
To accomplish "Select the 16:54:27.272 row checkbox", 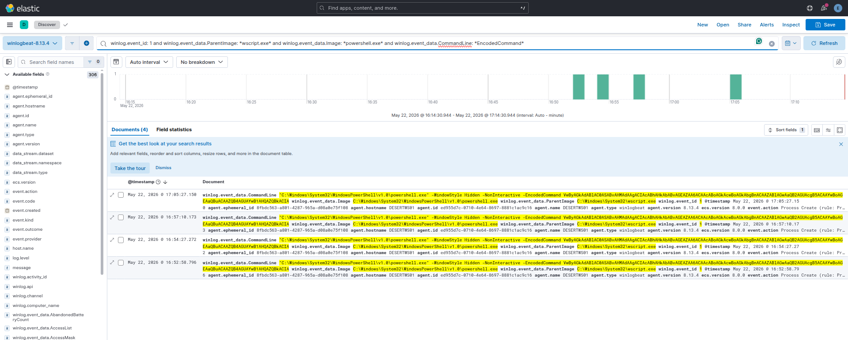I will click(x=121, y=240).
